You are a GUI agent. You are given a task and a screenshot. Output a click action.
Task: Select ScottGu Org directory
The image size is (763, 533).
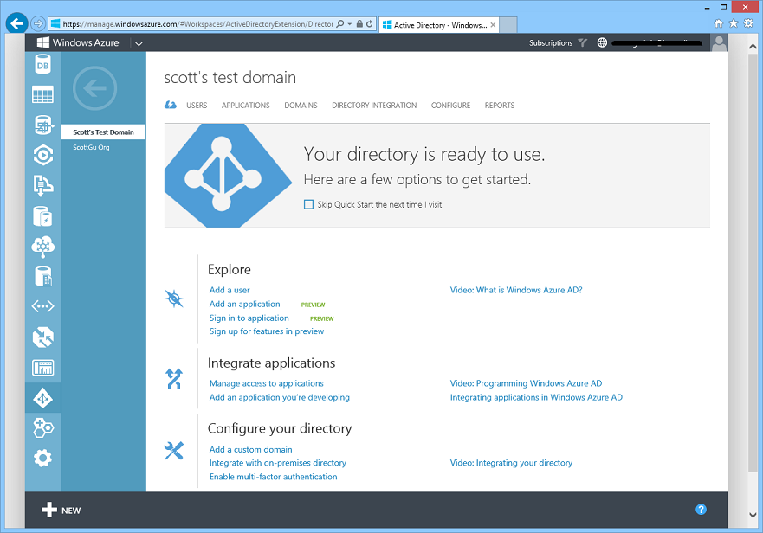(x=91, y=147)
